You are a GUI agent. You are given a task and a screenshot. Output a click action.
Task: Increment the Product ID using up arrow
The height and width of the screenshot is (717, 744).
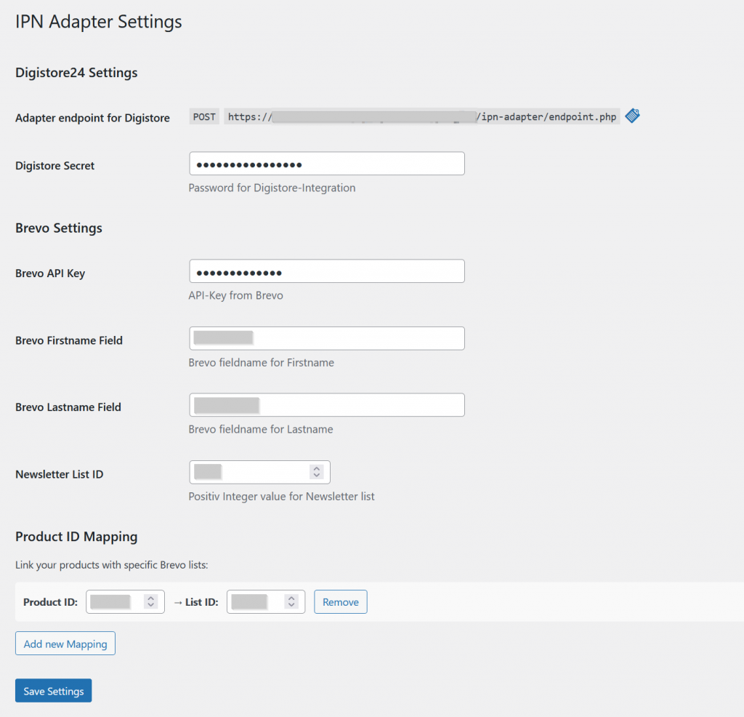pos(150,598)
